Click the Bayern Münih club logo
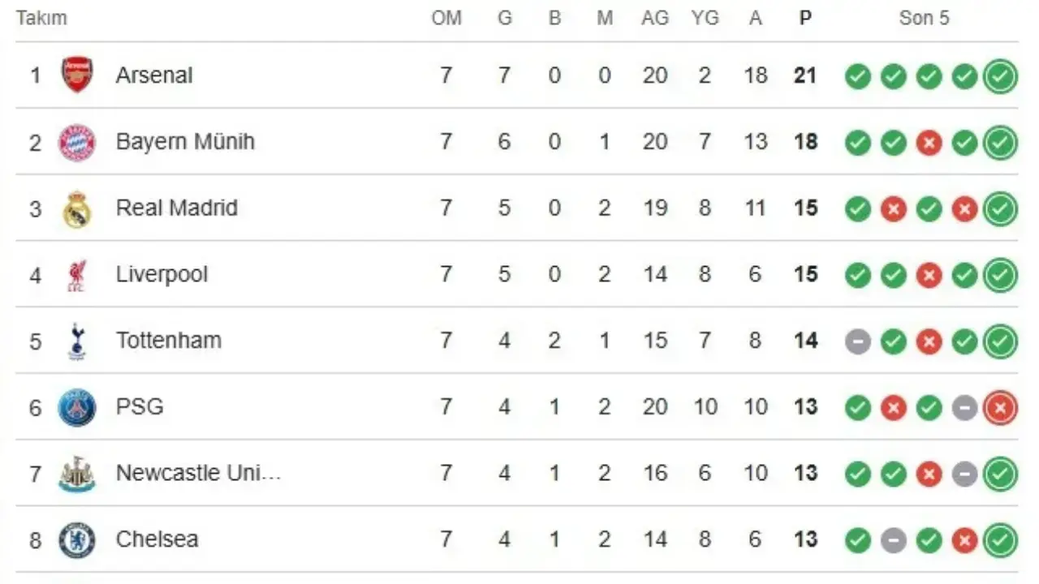This screenshot has height=584, width=1039. (77, 143)
